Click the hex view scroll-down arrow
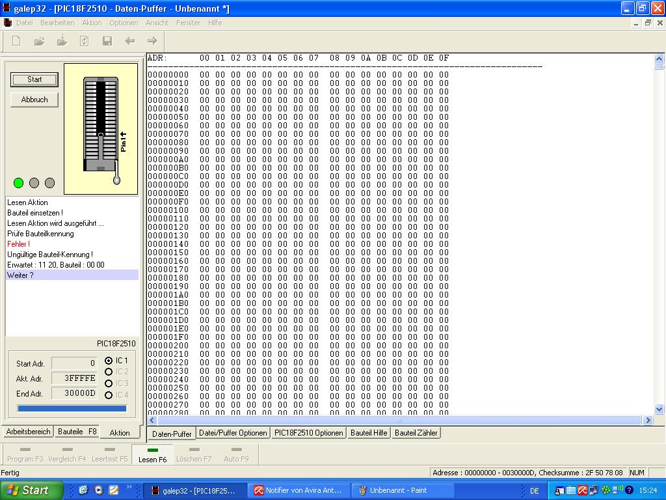The image size is (666, 500). (659, 410)
